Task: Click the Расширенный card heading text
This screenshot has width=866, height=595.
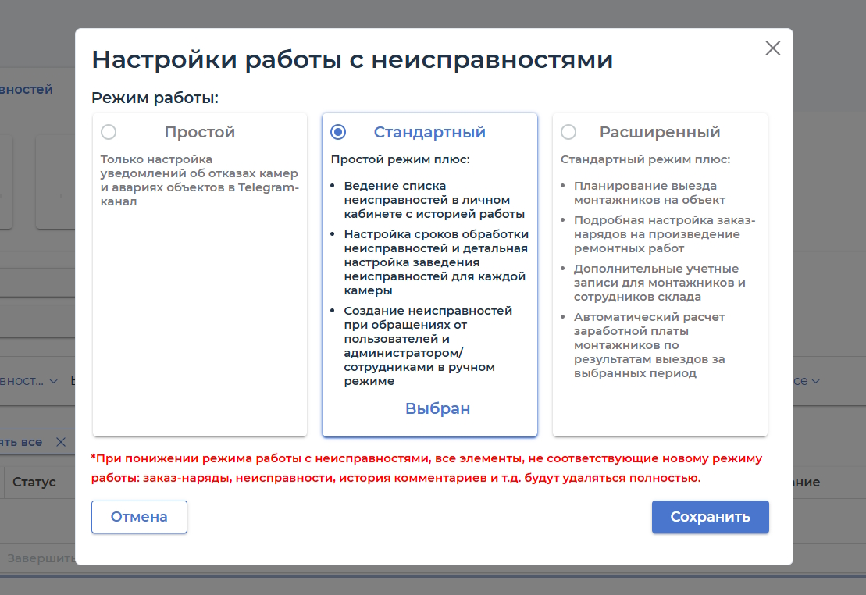Action: pos(659,132)
